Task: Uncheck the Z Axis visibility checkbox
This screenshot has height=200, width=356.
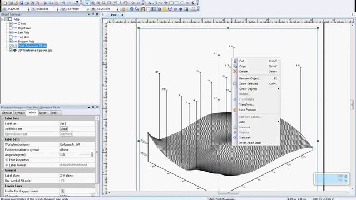Action: [11, 23]
